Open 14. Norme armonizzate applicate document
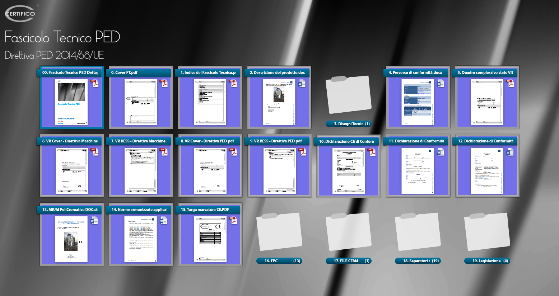Image resolution: width=559 pixels, height=296 pixels. [x=141, y=239]
